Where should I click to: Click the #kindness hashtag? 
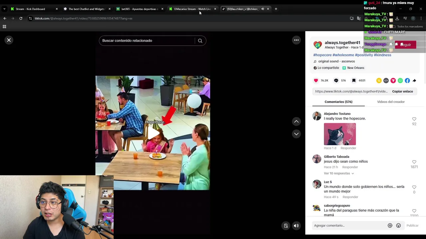click(x=382, y=55)
